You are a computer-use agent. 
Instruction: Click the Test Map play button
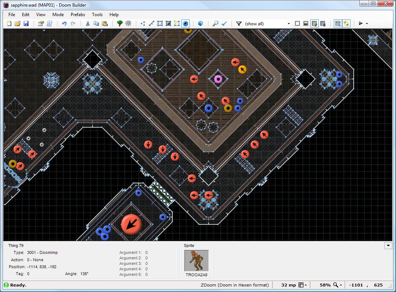[x=361, y=23]
